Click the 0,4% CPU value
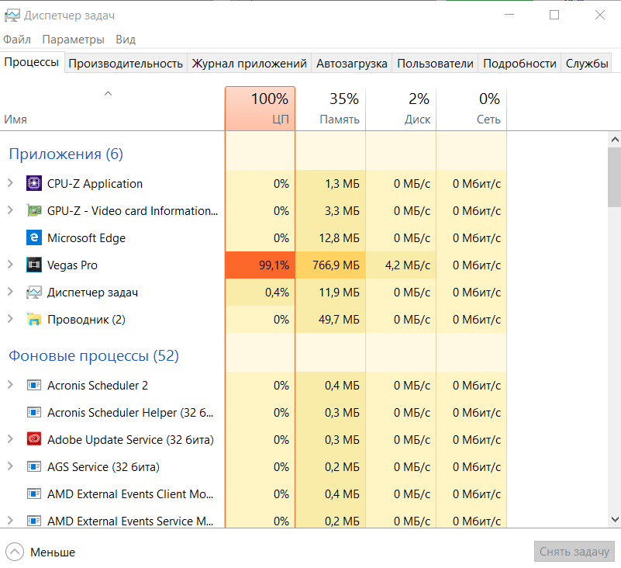The width and height of the screenshot is (621, 568). [278, 293]
